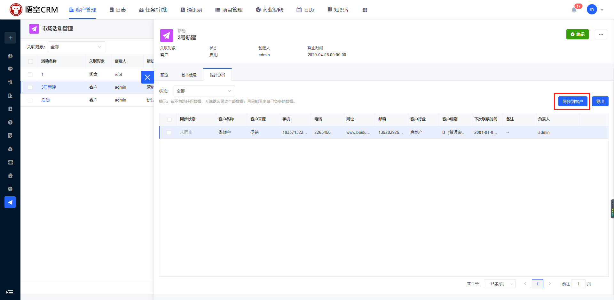
Task: Close the detail panel with blue X button
Action: 147,77
